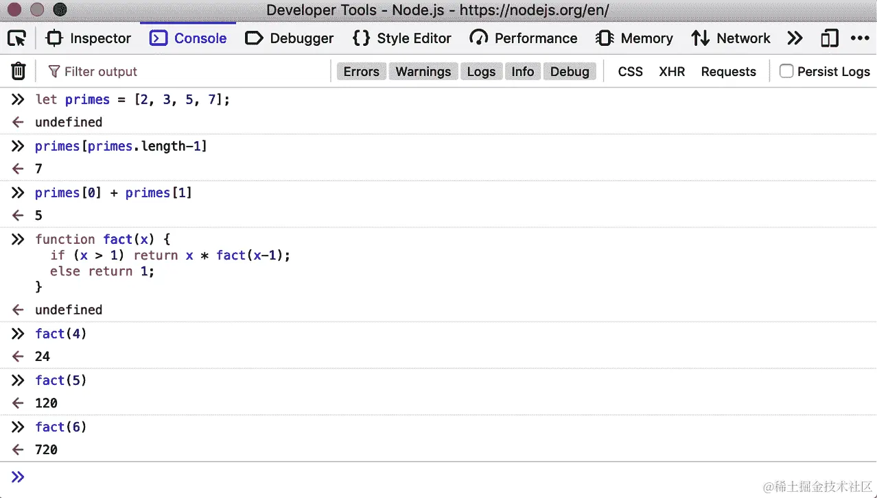Open the Network tab

tap(730, 38)
